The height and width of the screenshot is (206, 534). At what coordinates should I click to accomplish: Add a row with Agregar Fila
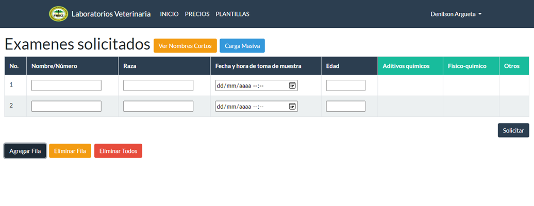tap(25, 151)
